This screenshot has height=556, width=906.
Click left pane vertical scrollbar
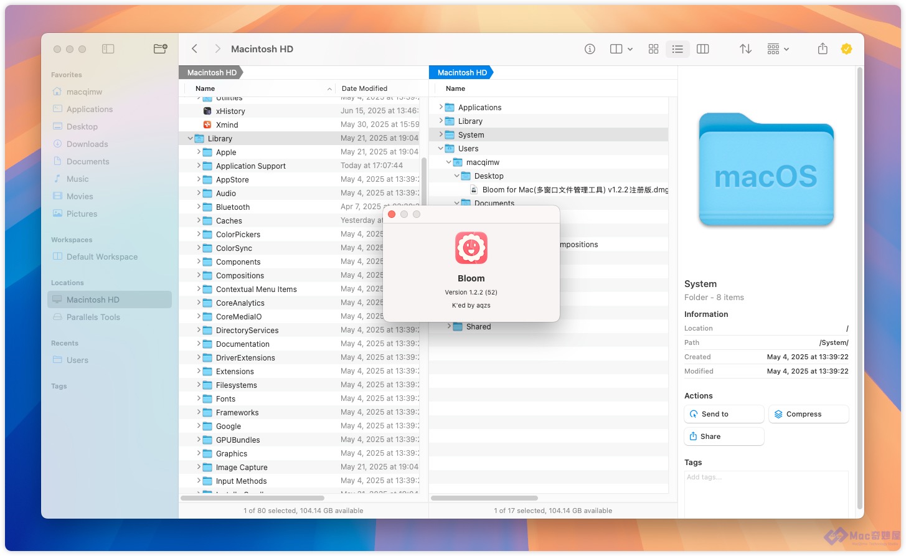click(x=424, y=181)
